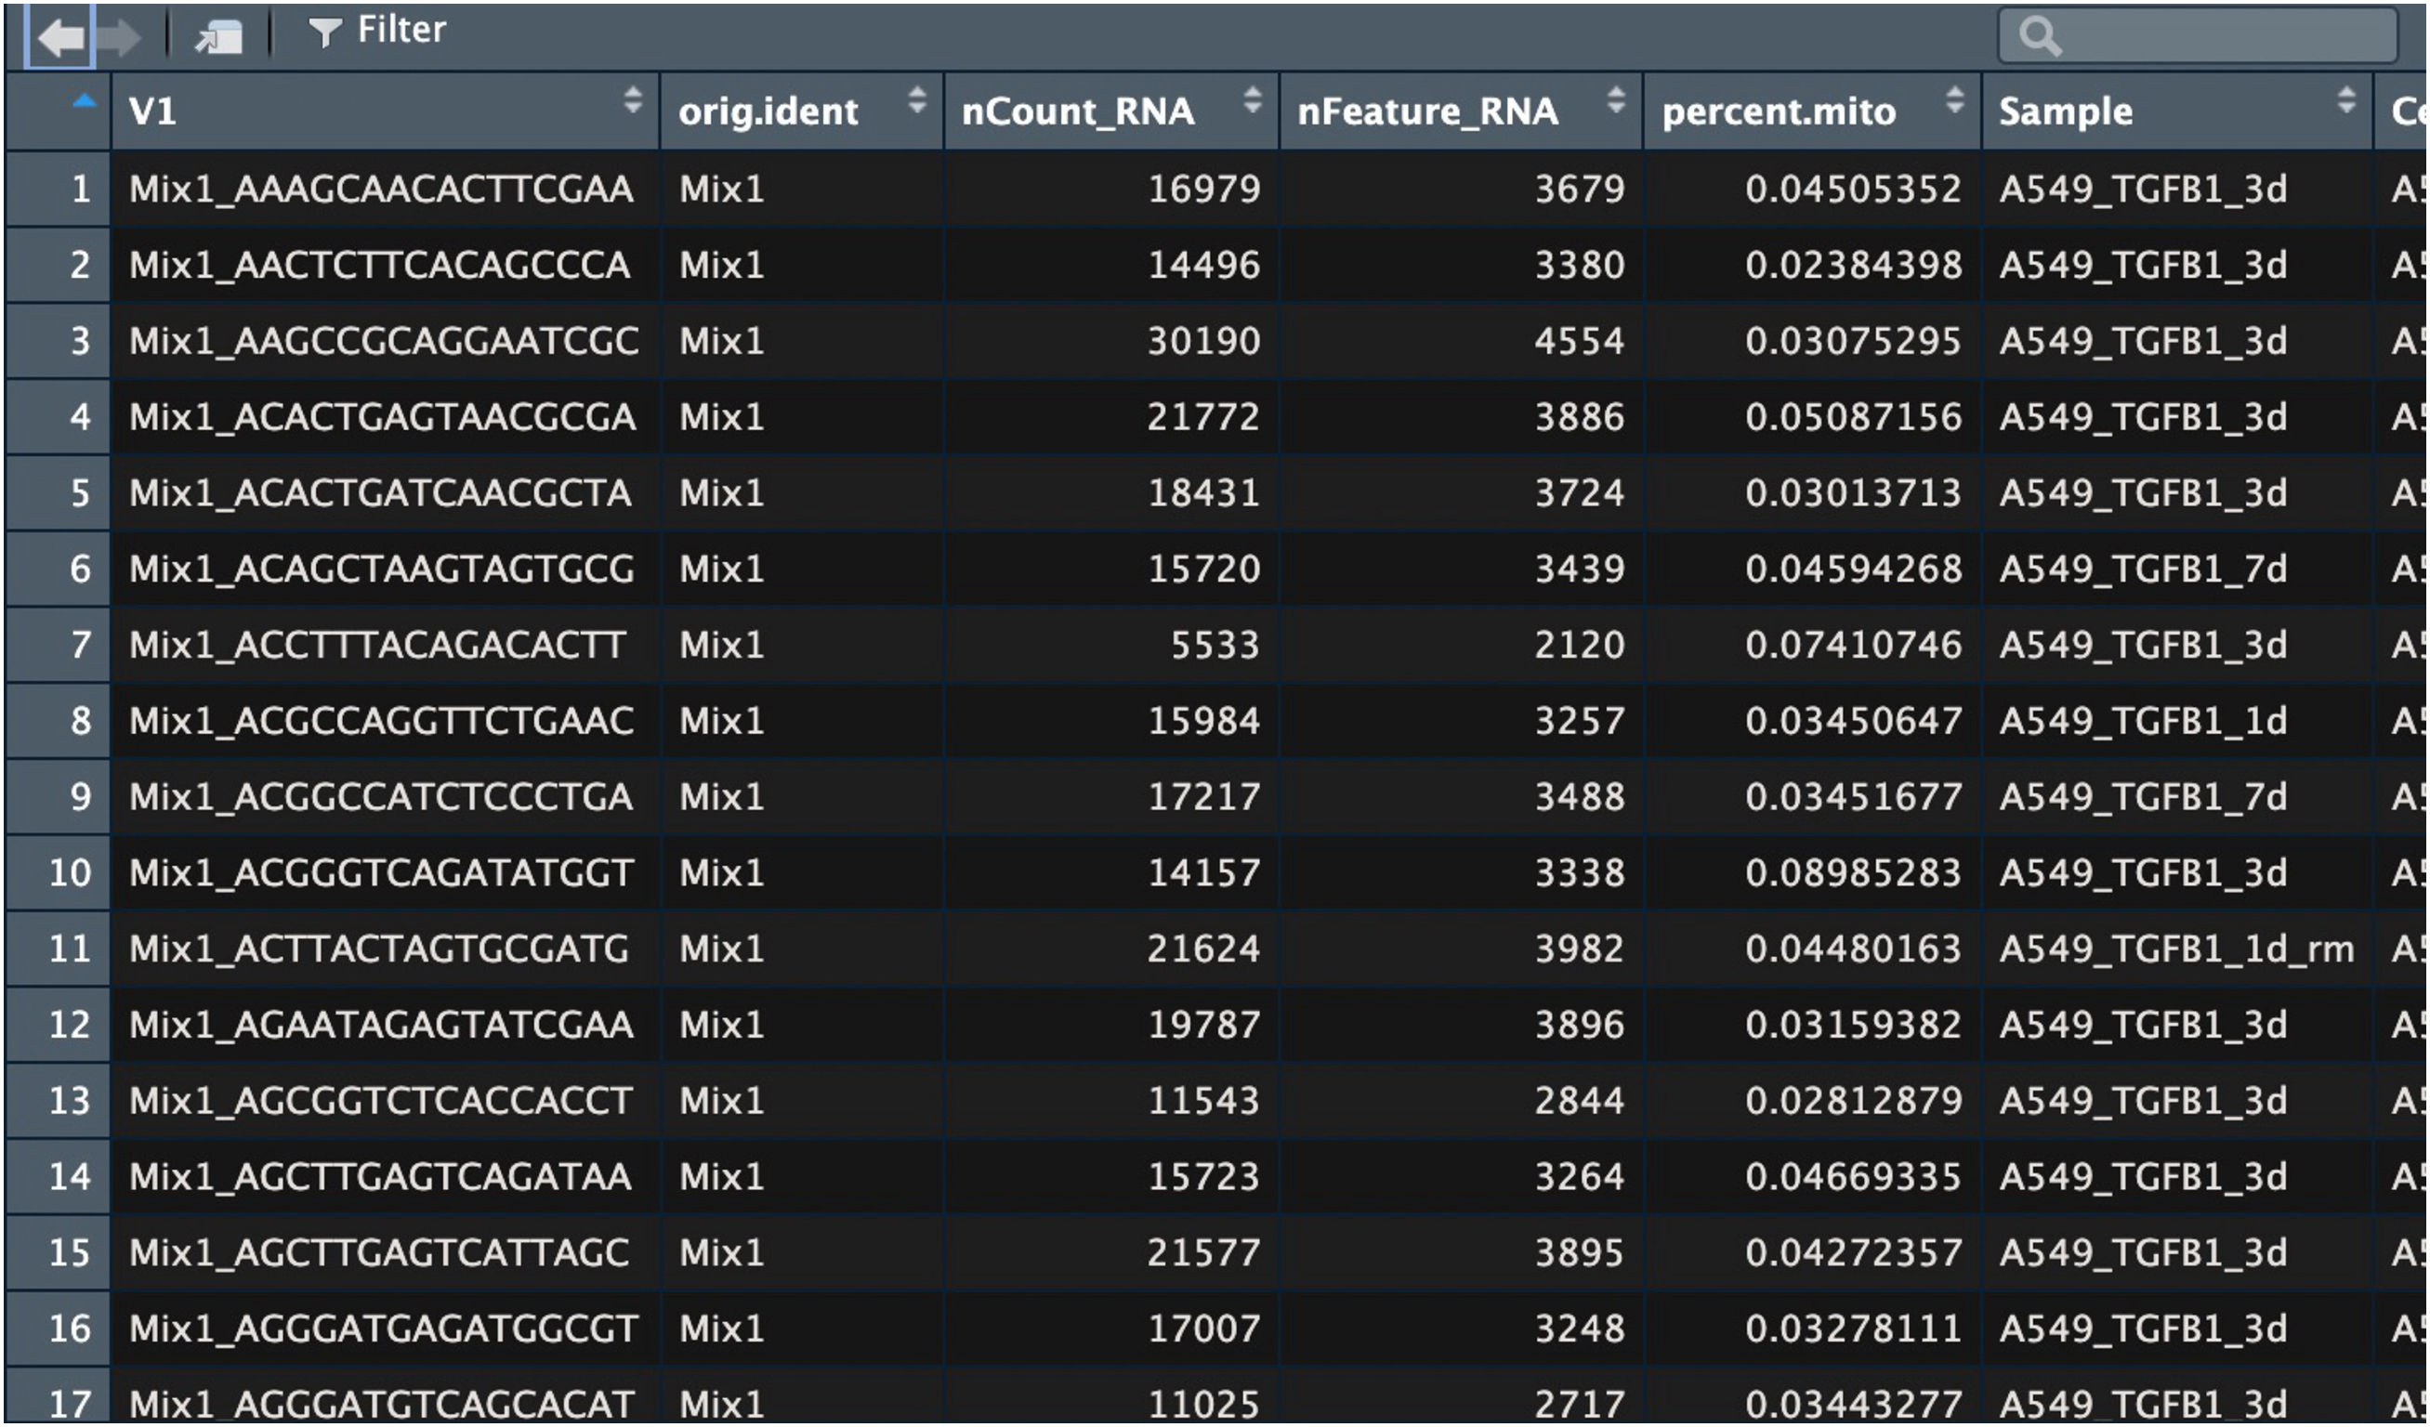2430x1427 pixels.
Task: Select the Sample column header
Action: coord(2066,111)
